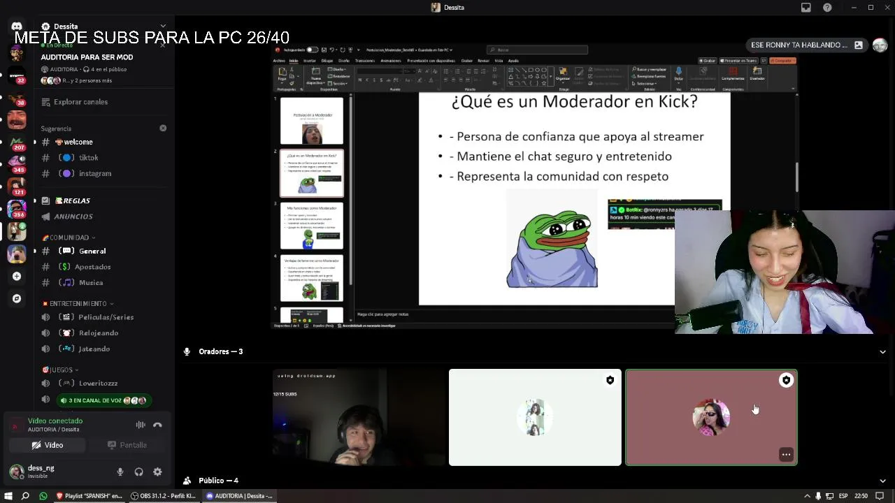This screenshot has width=895, height=503.
Task: Open the server with 207 notifications badge
Action: [17, 142]
